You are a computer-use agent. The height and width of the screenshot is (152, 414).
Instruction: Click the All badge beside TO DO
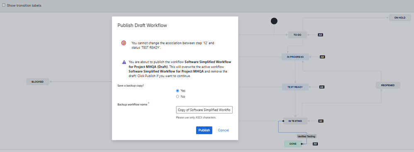pyautogui.click(x=320, y=35)
